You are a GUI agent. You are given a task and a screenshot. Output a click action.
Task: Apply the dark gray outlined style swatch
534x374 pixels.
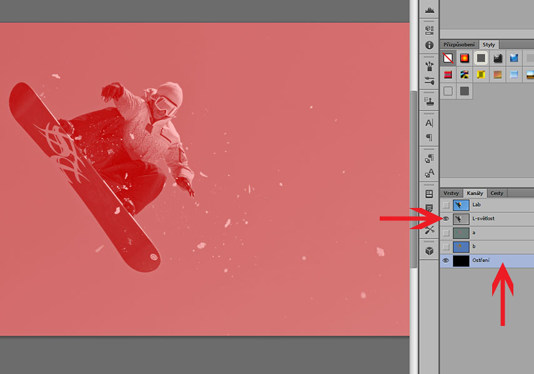pos(481,58)
